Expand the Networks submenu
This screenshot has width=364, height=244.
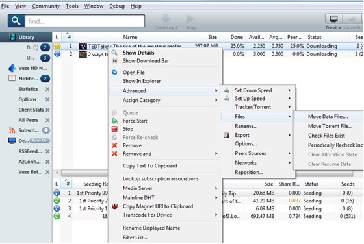[x=289, y=163]
